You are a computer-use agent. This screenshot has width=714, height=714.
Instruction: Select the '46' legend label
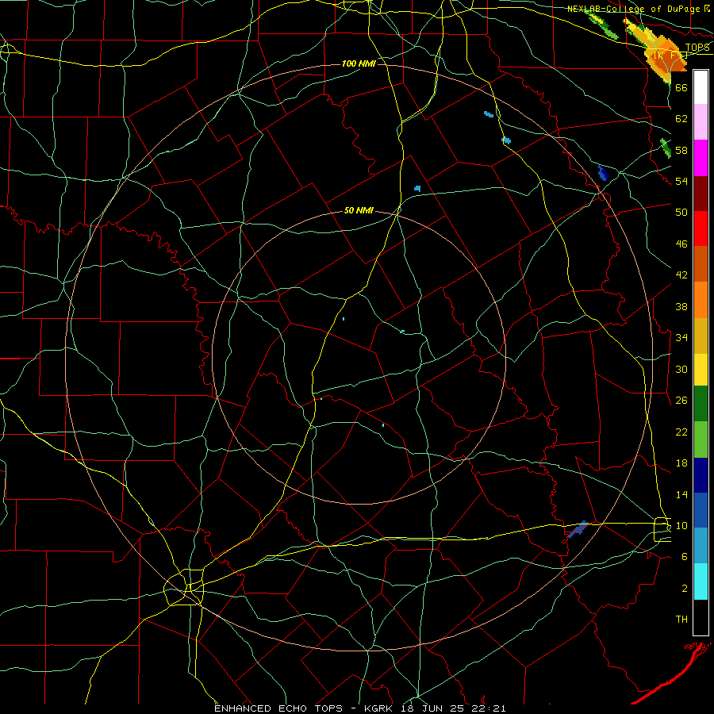[x=681, y=244]
